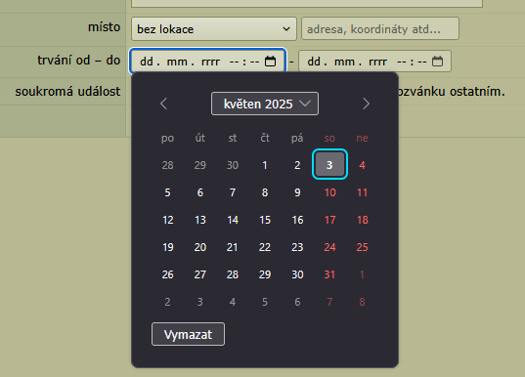Expand the květen 2025 month selector
The image size is (525, 377).
pos(265,104)
